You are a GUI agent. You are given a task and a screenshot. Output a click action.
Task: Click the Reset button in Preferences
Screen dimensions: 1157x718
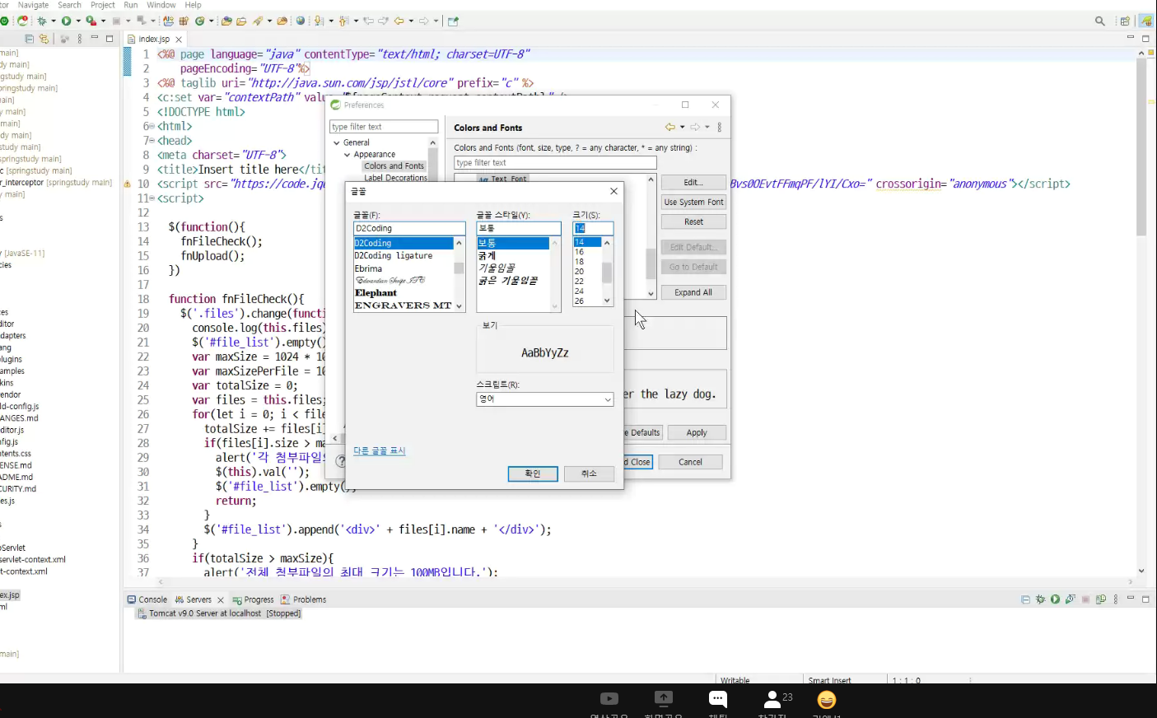click(693, 221)
